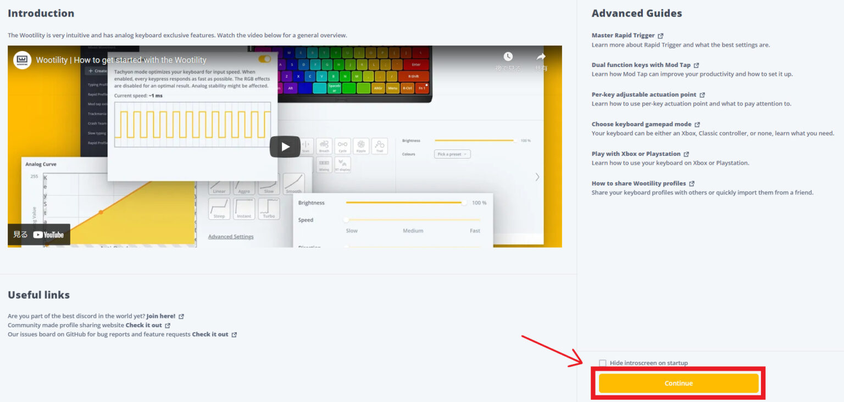Click the 'Introduction' heading
Image resolution: width=844 pixels, height=402 pixels.
(41, 13)
